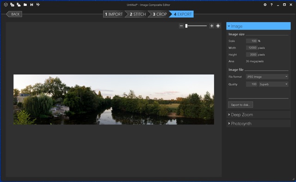Open an existing panorama project folder icon
The width and height of the screenshot is (296, 182).
(25, 5)
